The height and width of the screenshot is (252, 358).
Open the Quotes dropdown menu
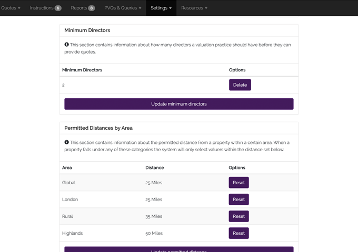click(x=11, y=8)
